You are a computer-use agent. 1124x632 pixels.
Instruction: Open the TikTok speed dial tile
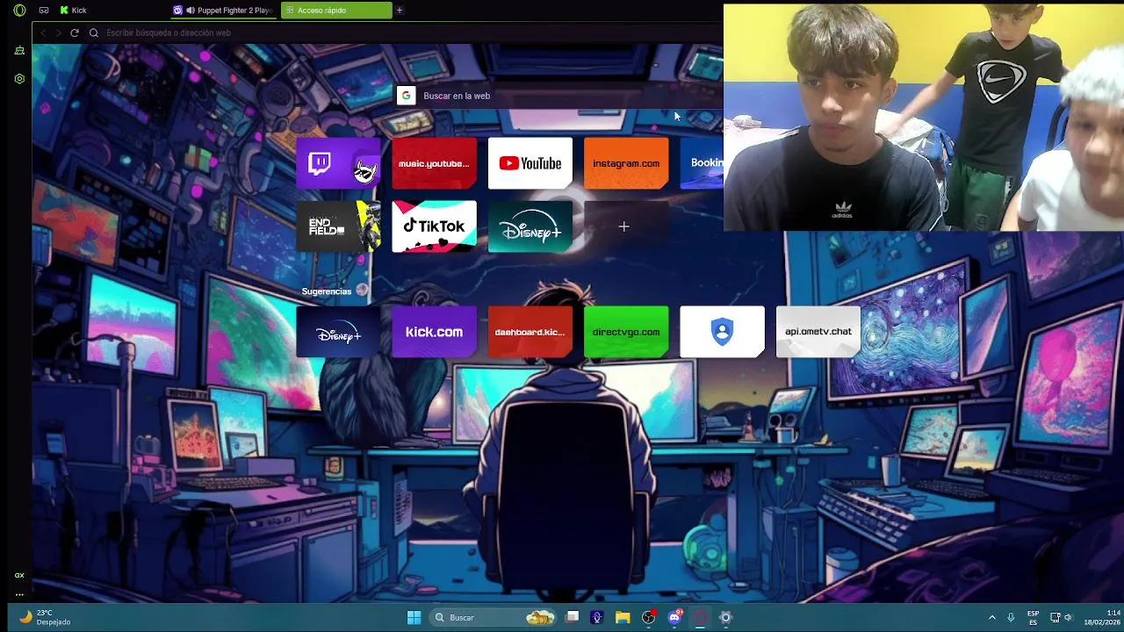click(434, 226)
